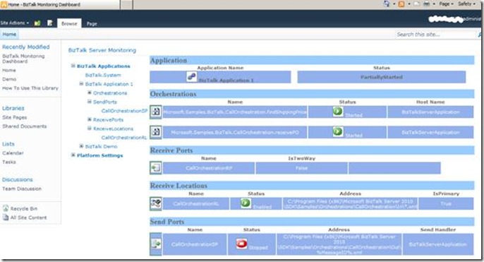The width and height of the screenshot is (484, 262).
Task: Click the send port address cell
Action: click(x=339, y=244)
